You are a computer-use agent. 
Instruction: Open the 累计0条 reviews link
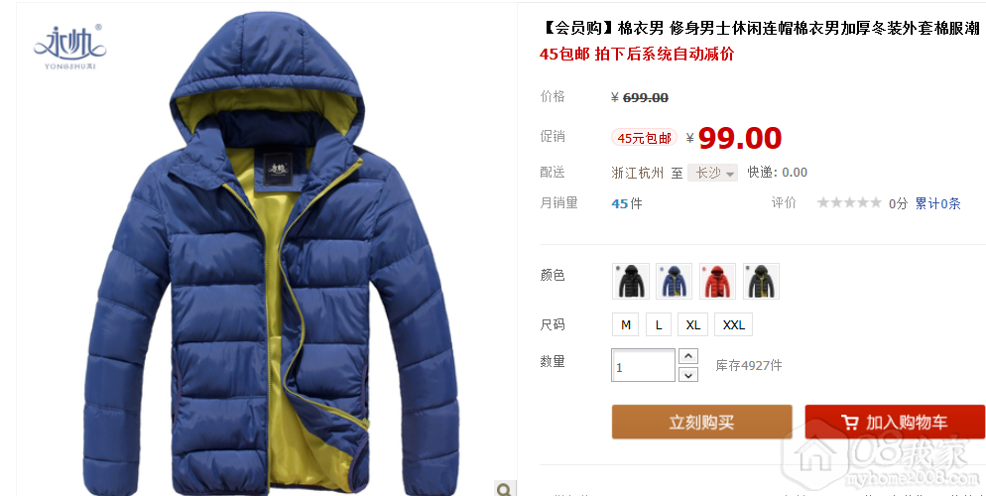[x=937, y=203]
